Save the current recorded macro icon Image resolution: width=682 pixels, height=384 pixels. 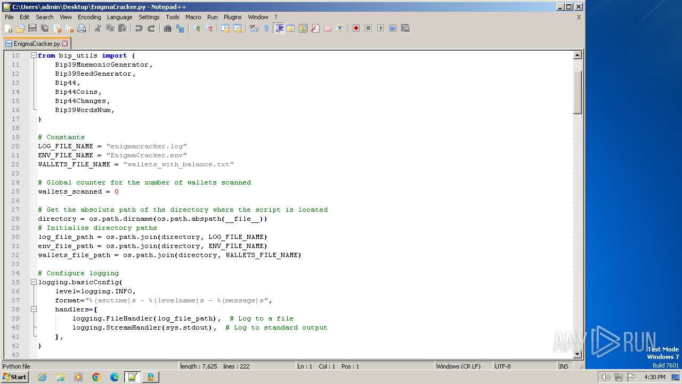405,28
